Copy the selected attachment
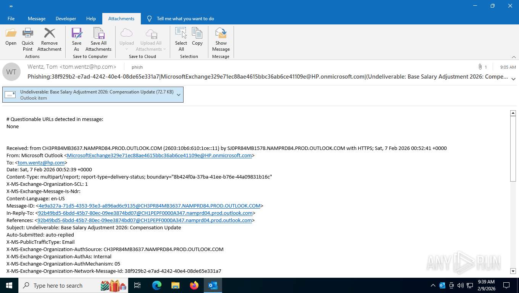 coord(197,37)
